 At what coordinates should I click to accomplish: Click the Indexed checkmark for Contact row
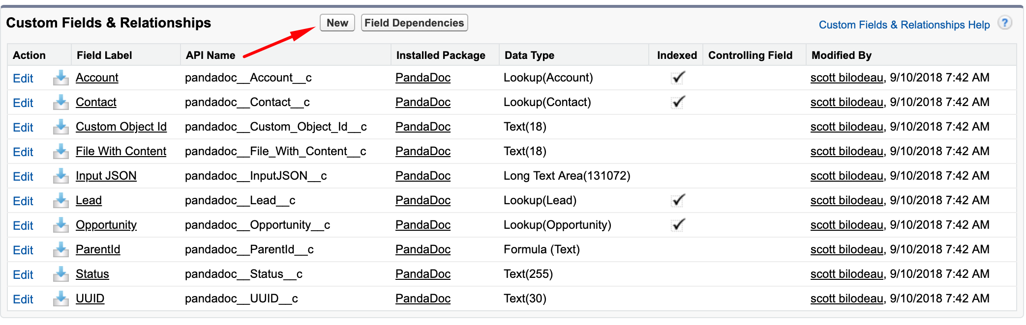coord(678,102)
